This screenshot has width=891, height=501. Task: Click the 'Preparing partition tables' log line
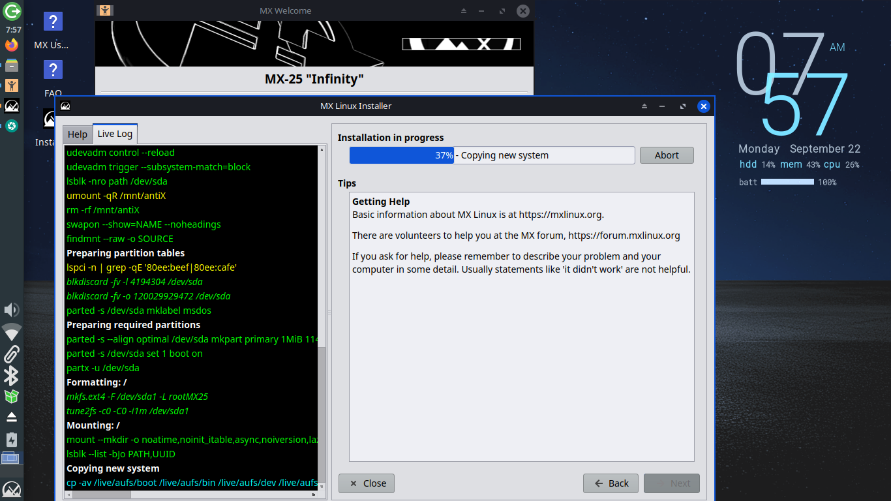tap(125, 253)
